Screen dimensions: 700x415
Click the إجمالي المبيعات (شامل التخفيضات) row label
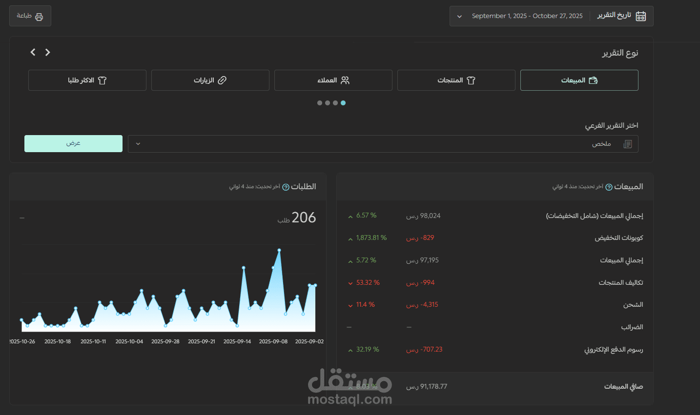pos(595,216)
